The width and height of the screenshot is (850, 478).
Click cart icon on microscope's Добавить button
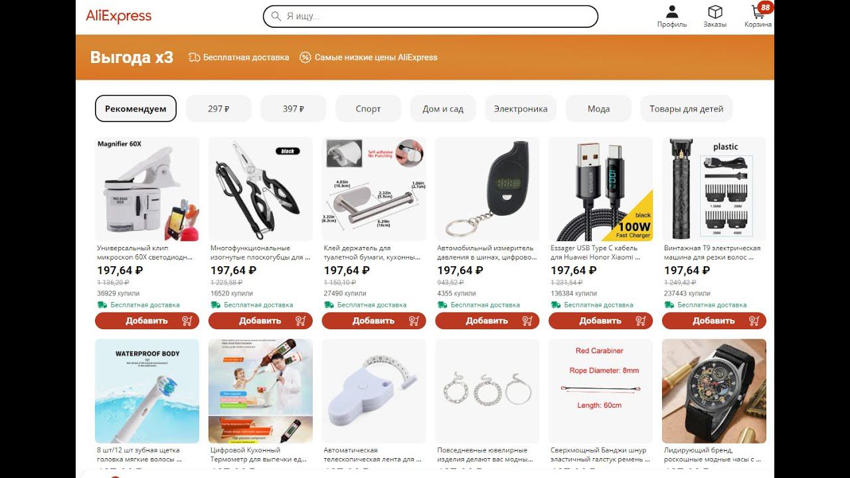pyautogui.click(x=187, y=321)
